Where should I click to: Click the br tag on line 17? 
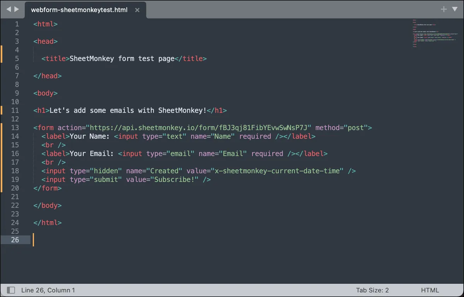pos(53,162)
